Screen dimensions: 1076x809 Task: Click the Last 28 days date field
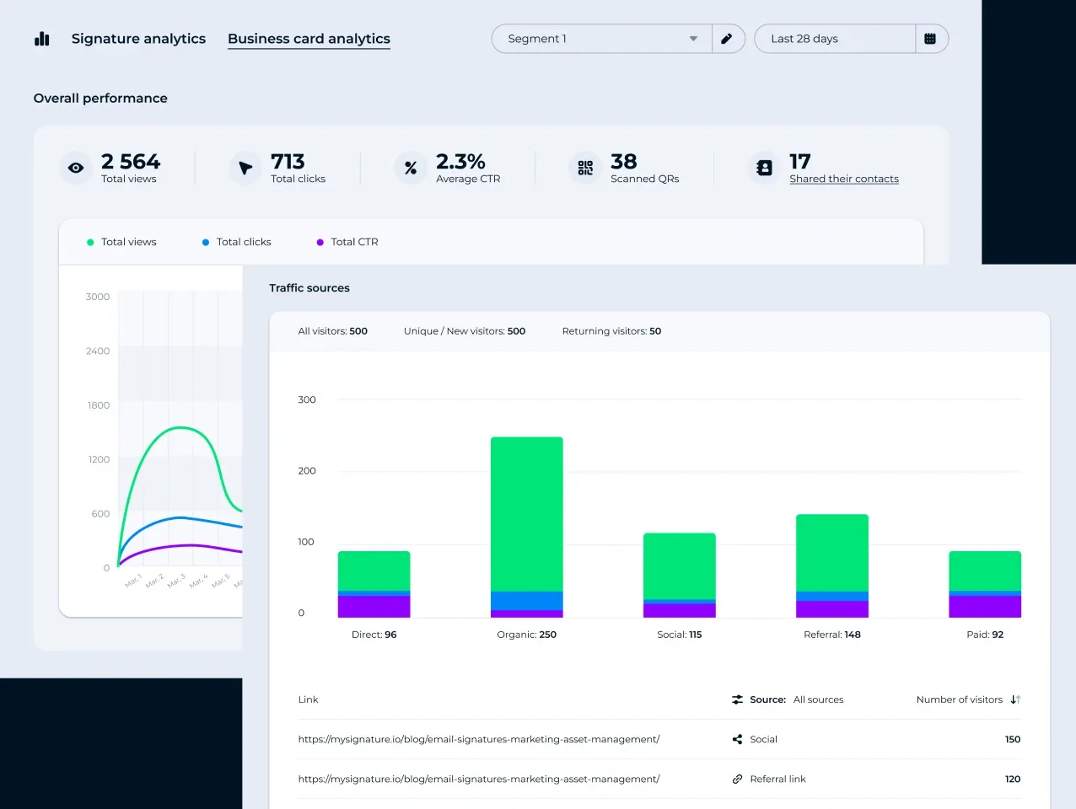835,39
